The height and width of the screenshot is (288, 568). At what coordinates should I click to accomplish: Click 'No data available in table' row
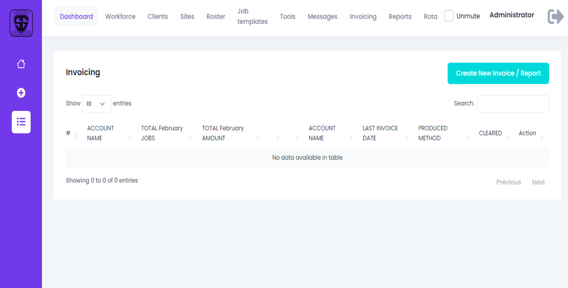(307, 158)
